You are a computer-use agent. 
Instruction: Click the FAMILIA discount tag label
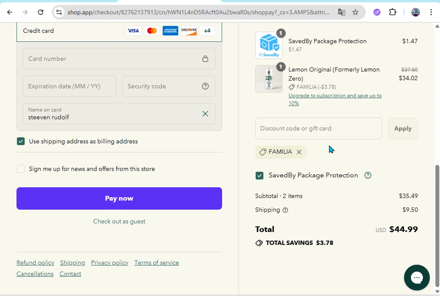[280, 152]
